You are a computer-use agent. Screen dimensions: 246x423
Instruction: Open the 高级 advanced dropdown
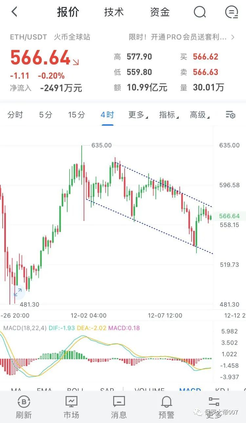(x=198, y=115)
